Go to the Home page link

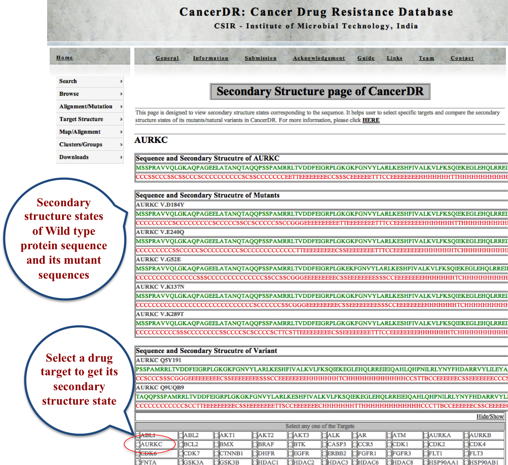pyautogui.click(x=65, y=57)
